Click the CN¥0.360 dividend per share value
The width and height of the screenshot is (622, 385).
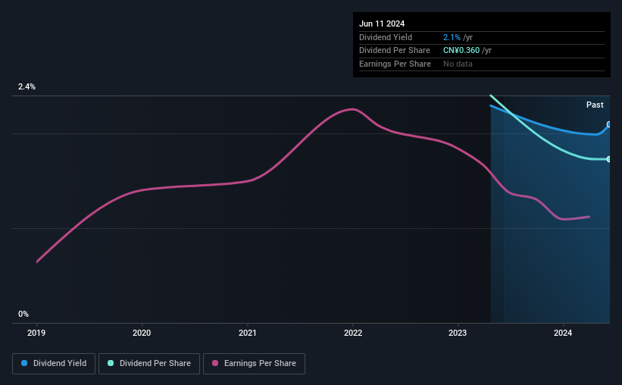coord(461,51)
